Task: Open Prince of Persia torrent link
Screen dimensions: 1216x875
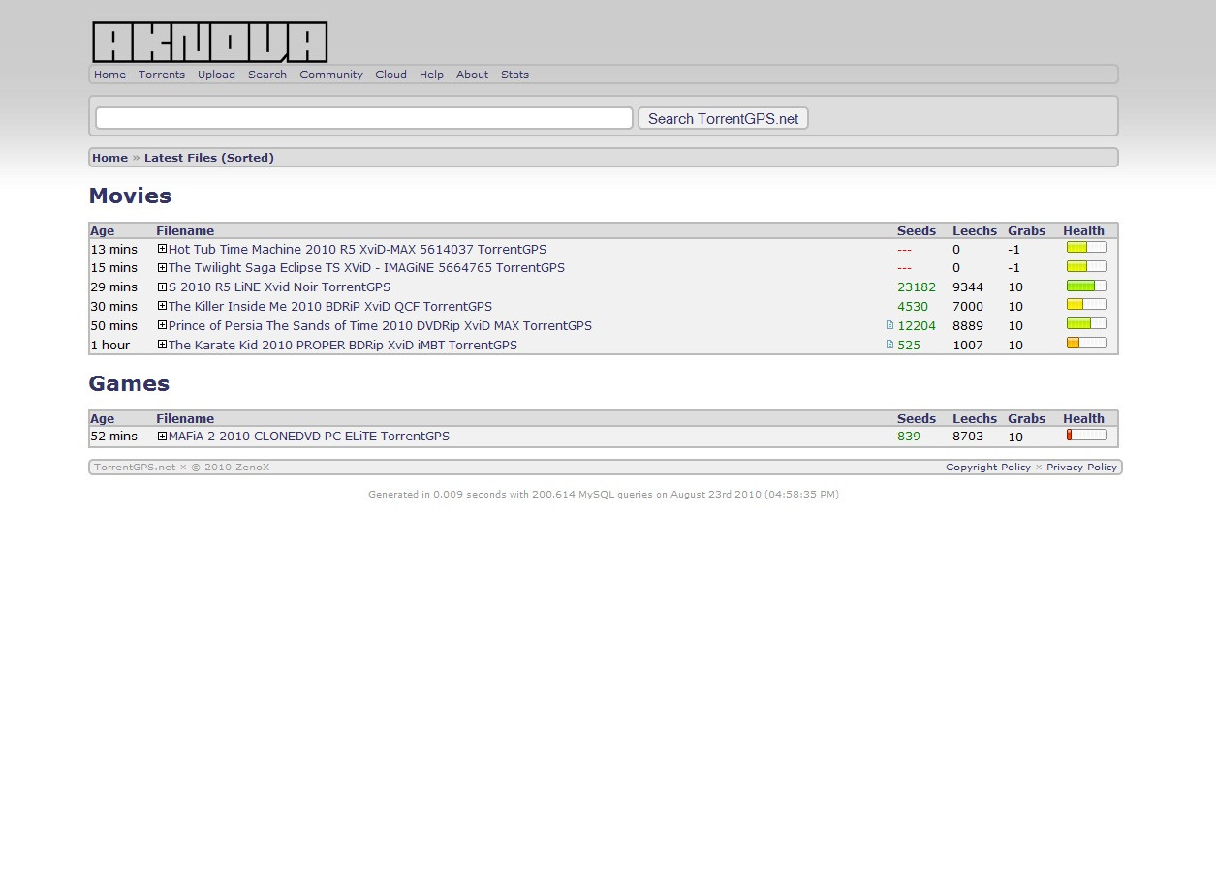Action: click(x=380, y=325)
